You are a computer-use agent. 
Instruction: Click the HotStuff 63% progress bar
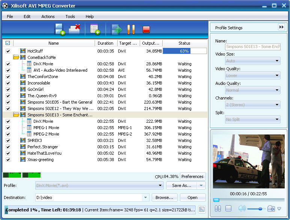point(184,51)
